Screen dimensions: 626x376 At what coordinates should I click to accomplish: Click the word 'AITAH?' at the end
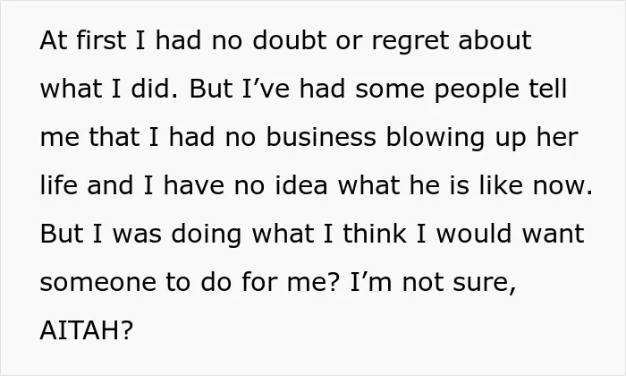pyautogui.click(x=86, y=330)
